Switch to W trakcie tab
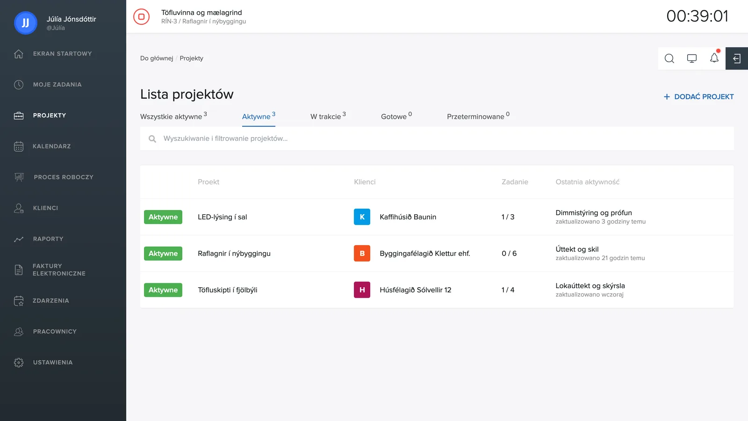This screenshot has width=748, height=421. pos(328,116)
